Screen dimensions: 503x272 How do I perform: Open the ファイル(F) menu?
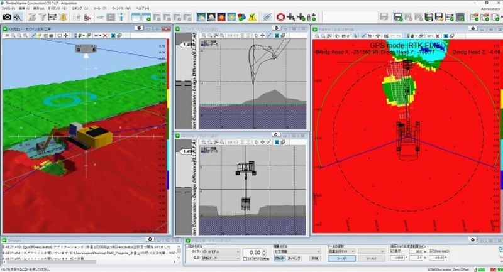[9, 9]
